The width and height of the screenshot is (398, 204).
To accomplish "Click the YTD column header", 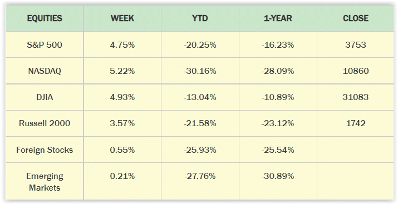I will pos(200,18).
